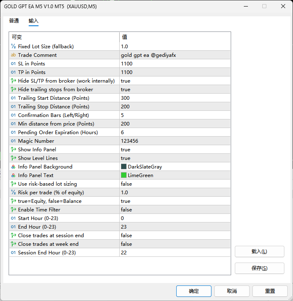The image size is (293, 301).
Task: Click the bool icon beside Show Level Lines
Action: (x=13, y=158)
